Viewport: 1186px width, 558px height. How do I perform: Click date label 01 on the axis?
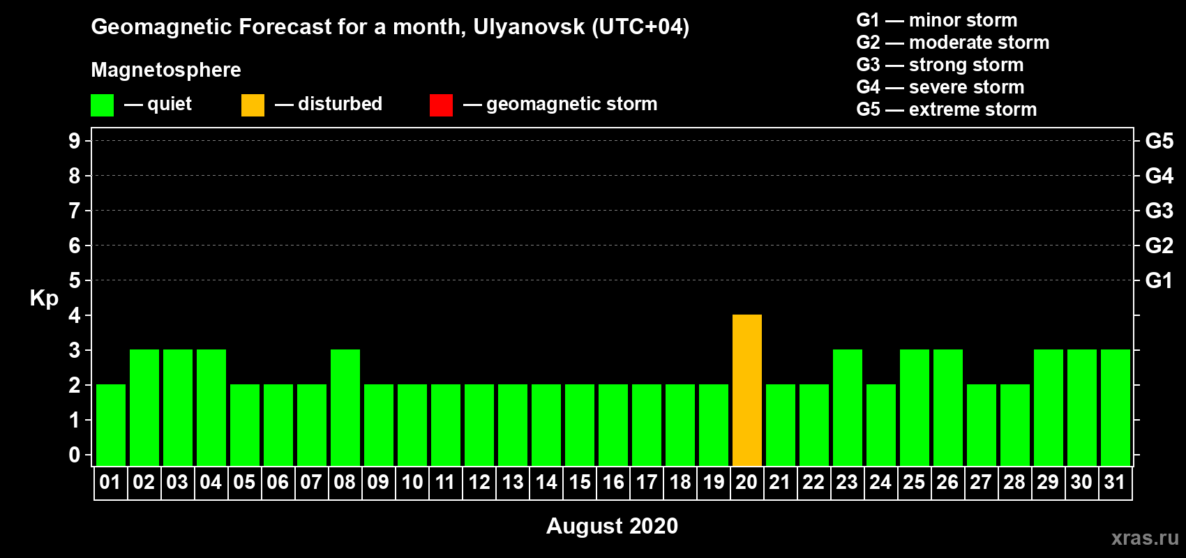click(110, 482)
